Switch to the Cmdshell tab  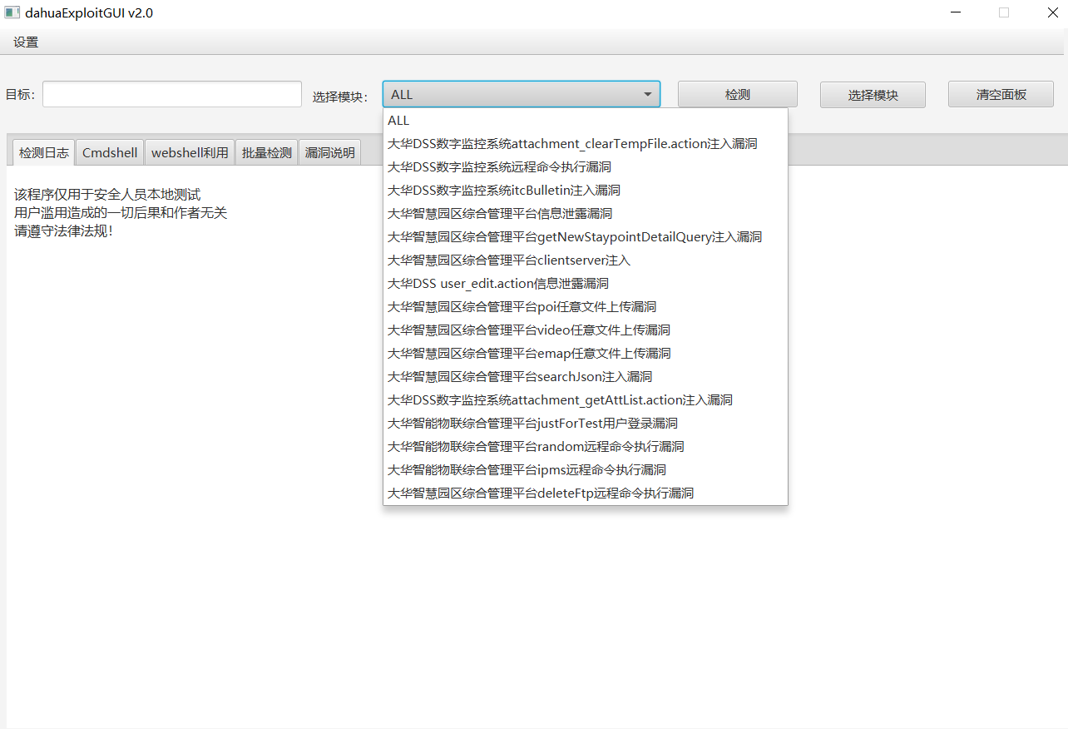click(110, 152)
